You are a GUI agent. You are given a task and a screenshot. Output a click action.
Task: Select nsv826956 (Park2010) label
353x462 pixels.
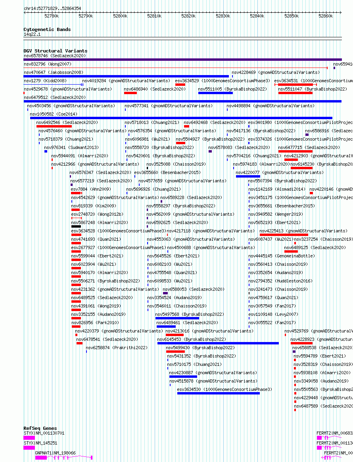(x=95, y=323)
